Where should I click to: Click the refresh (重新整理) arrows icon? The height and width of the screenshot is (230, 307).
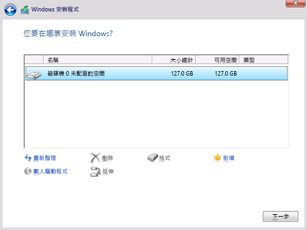click(x=28, y=158)
